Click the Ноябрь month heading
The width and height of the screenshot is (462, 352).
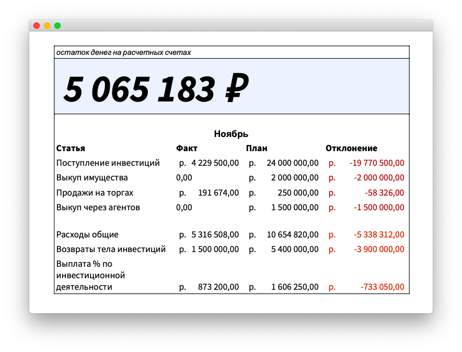pos(231,134)
